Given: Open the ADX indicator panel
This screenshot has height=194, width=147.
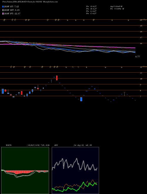Looking at the screenshot, I should (x=75, y=170).
